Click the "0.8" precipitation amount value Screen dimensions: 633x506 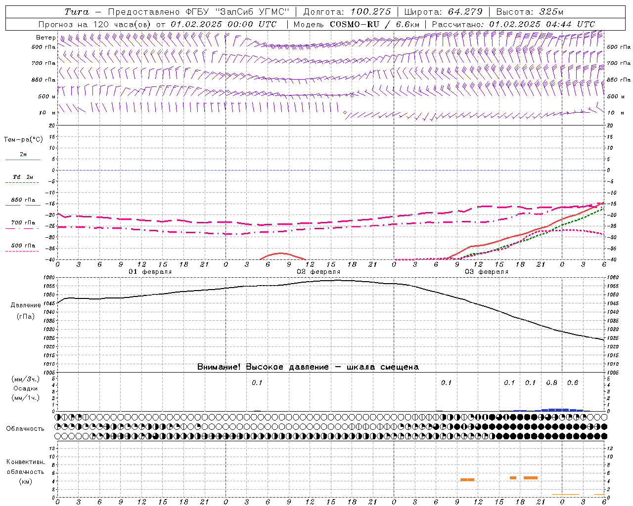click(x=551, y=382)
